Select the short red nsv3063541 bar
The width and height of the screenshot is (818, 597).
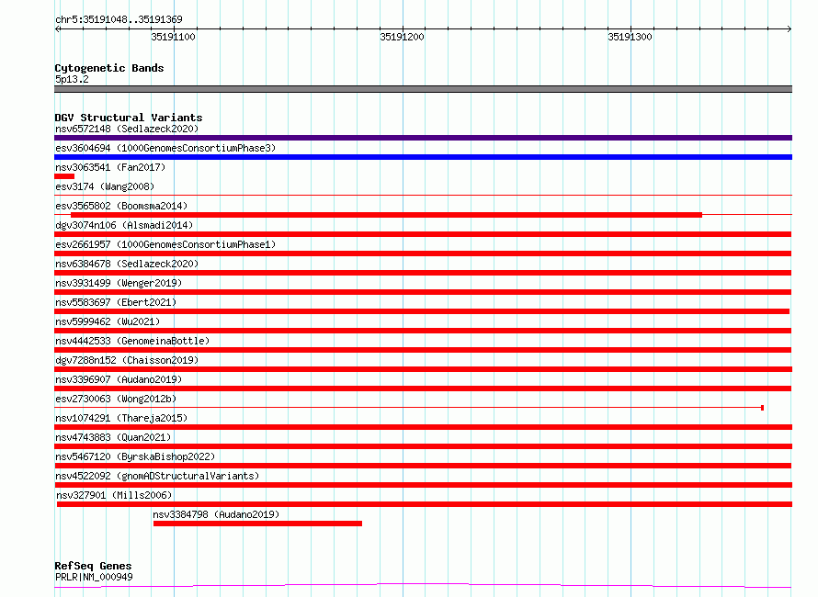[64, 176]
